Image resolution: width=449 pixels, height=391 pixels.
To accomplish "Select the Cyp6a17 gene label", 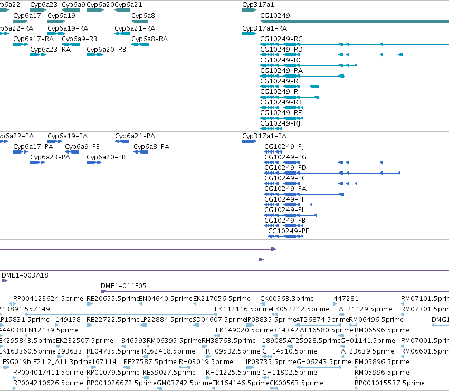I will tap(27, 16).
